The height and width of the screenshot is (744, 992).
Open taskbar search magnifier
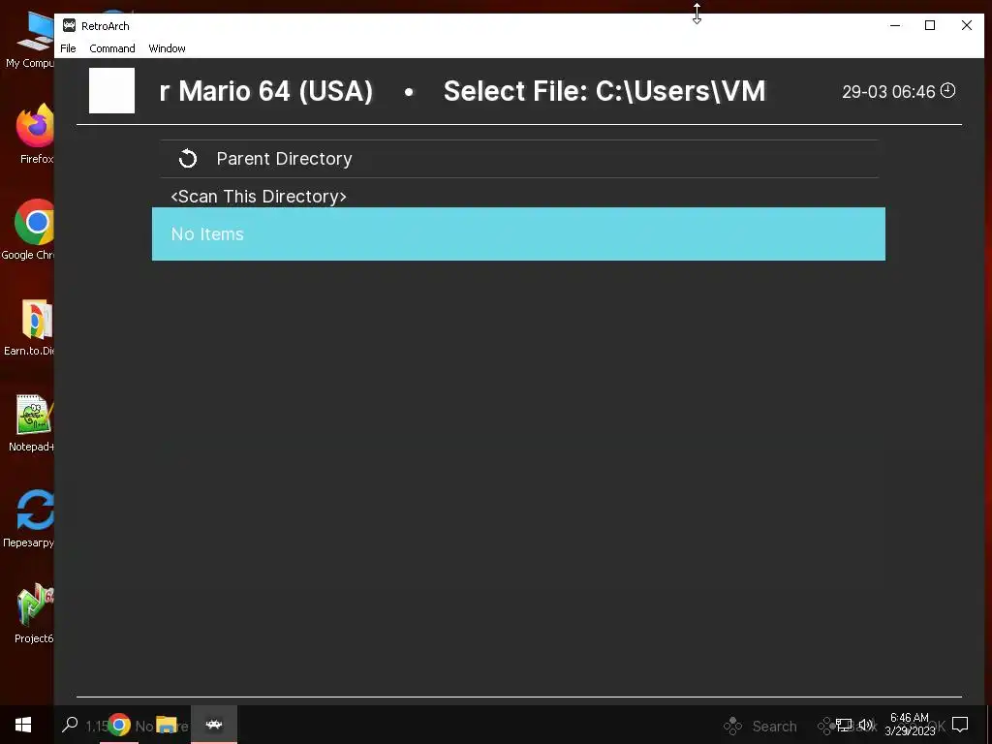(x=70, y=725)
